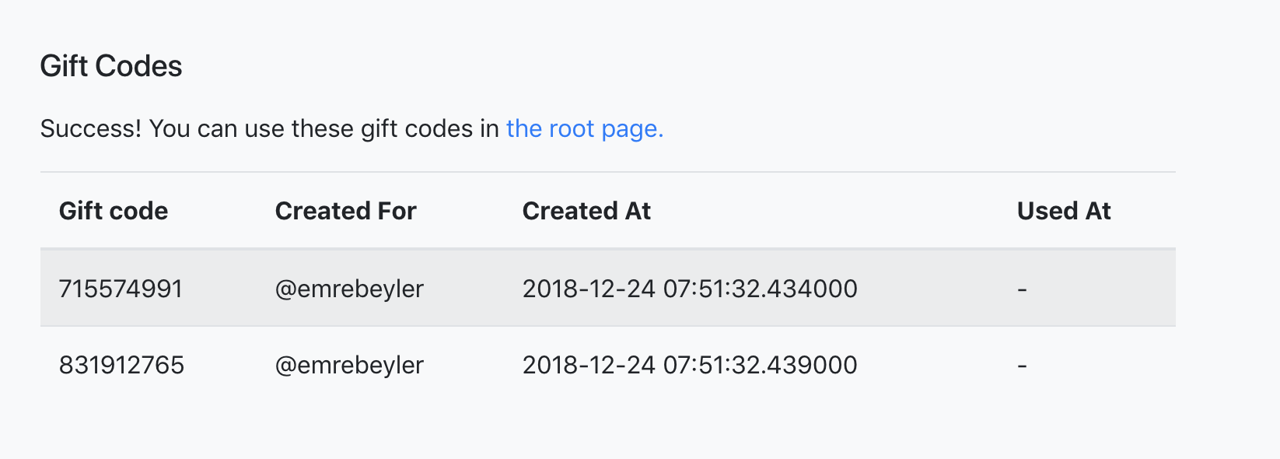
Task: Click @emrebeyler in the 831912765 row
Action: (349, 365)
